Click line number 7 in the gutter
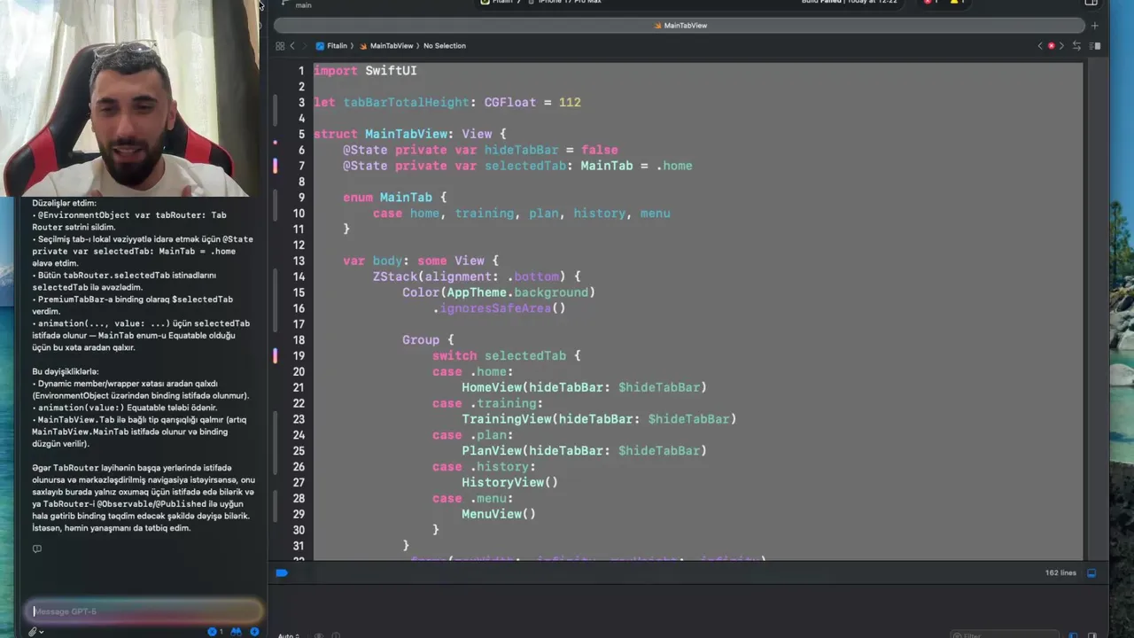The width and height of the screenshot is (1134, 638). pos(301,166)
